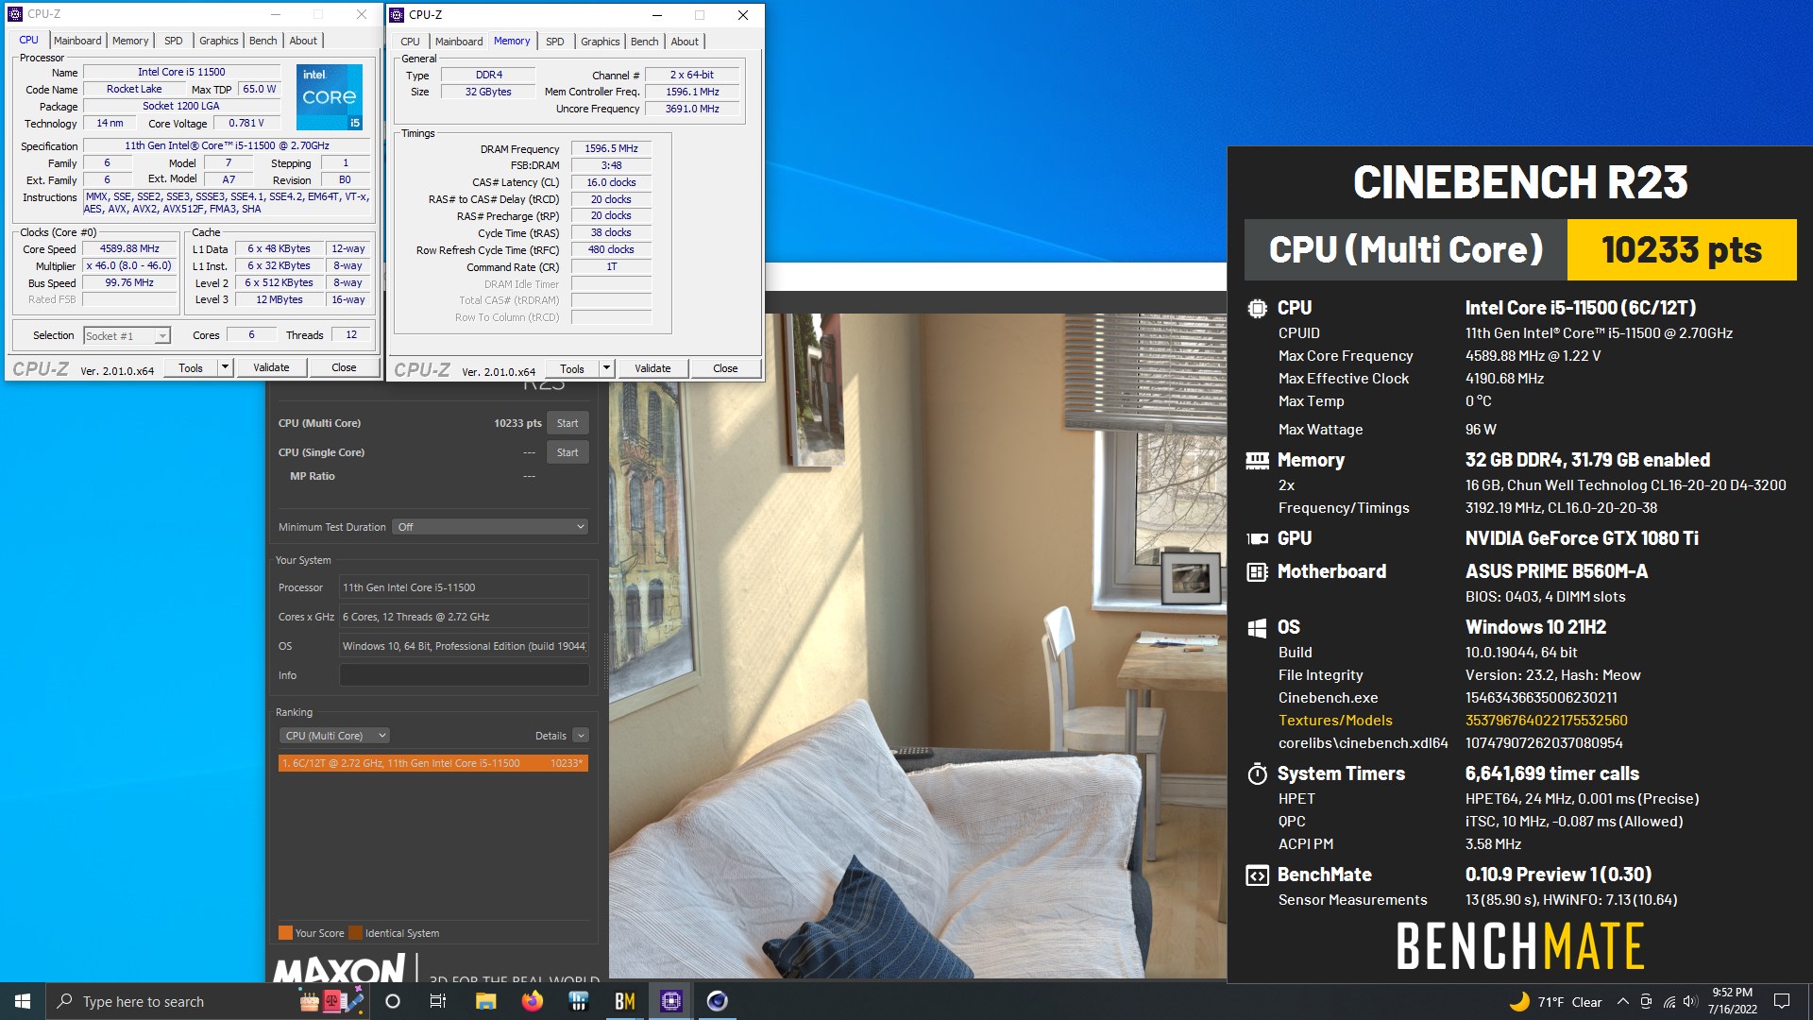Click the right CPU-Z window title icon
1813x1020 pixels.
397,15
